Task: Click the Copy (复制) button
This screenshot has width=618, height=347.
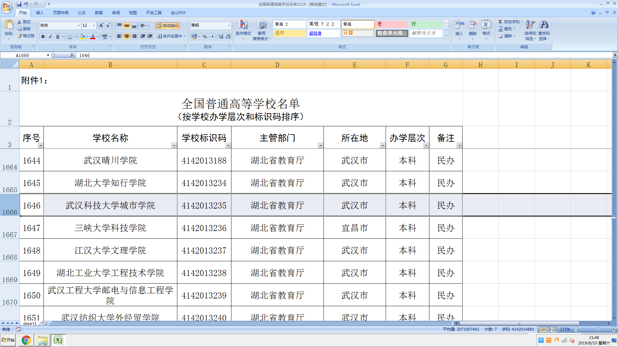Action: coord(24,29)
